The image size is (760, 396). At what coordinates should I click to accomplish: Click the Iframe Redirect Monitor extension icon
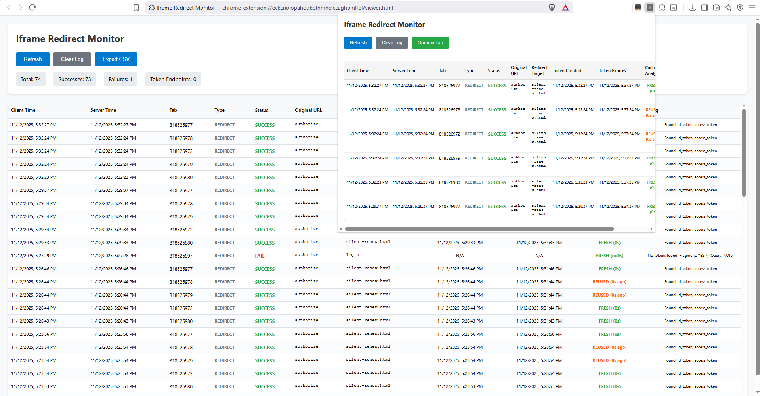tap(650, 8)
